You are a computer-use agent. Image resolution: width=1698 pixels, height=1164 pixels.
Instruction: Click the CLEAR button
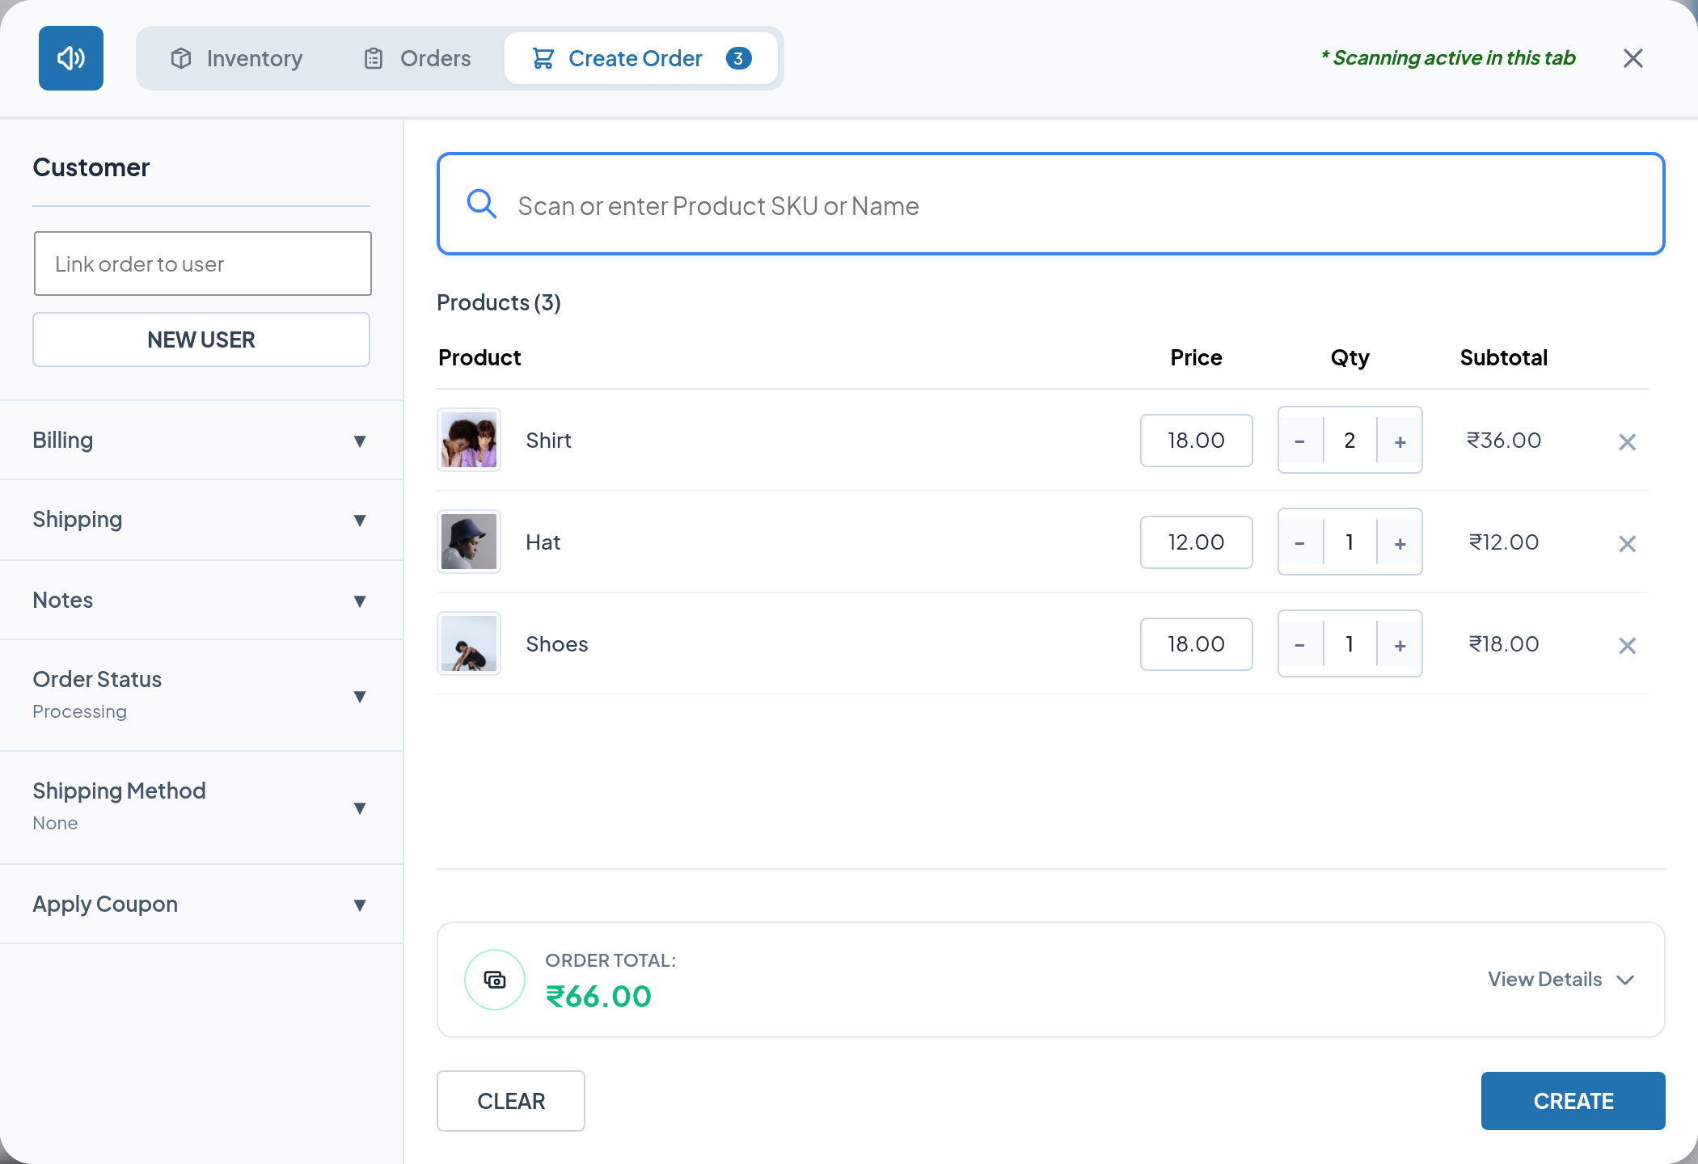click(x=511, y=1101)
